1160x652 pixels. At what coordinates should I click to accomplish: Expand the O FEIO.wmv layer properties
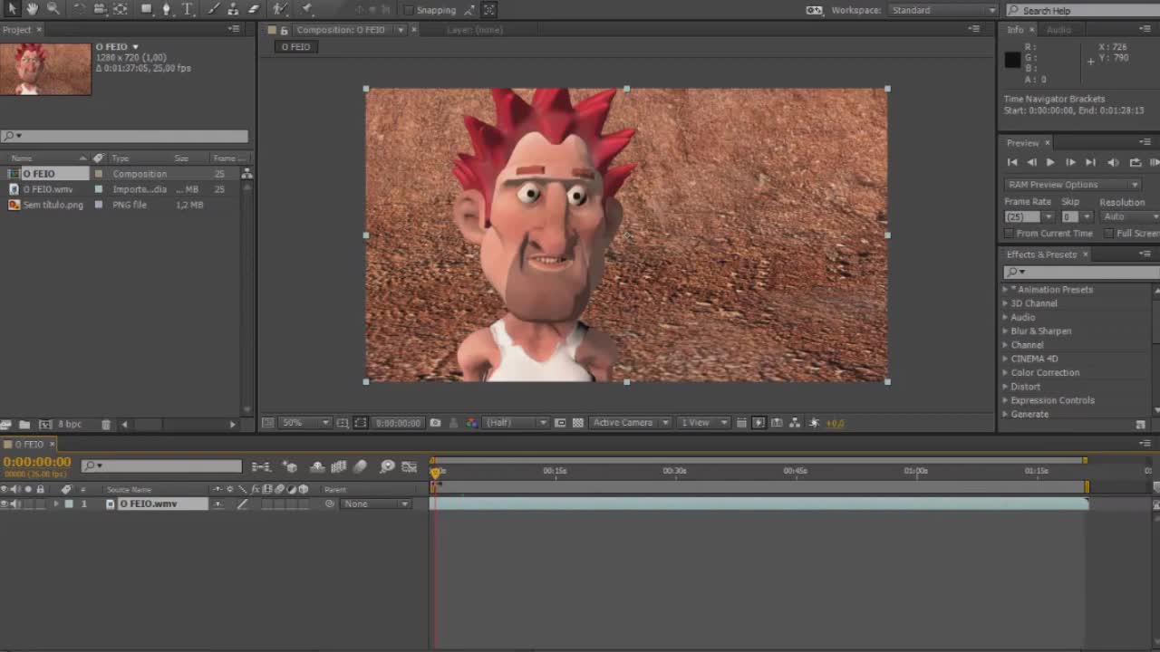pyautogui.click(x=56, y=503)
